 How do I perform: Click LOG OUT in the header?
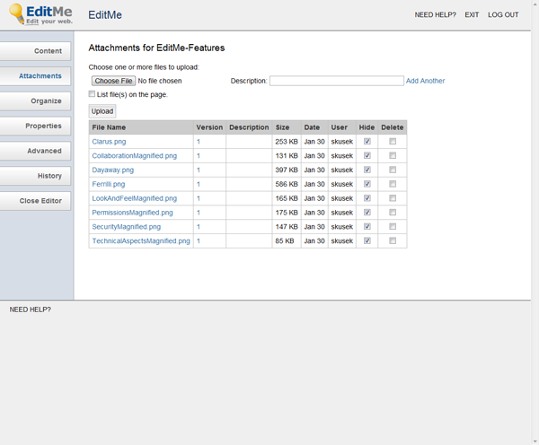point(503,14)
